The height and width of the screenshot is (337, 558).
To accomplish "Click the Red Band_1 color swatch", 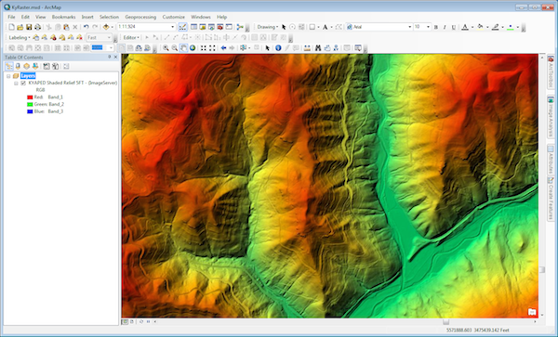I will coord(30,97).
